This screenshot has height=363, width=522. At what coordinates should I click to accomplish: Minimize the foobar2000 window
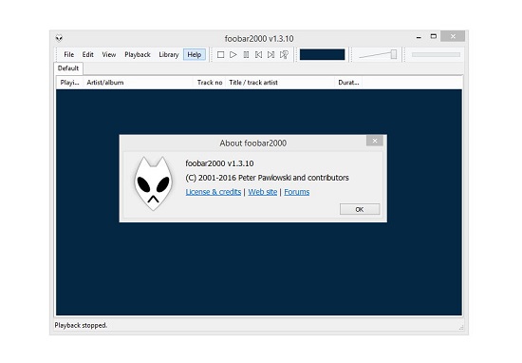tap(419, 37)
